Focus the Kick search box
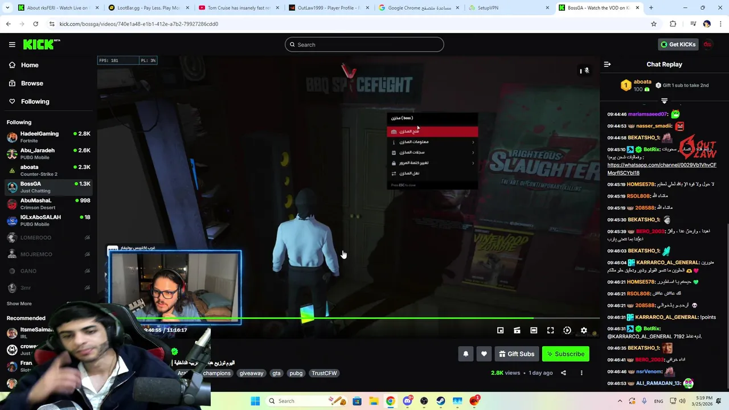The image size is (729, 410). click(364, 44)
